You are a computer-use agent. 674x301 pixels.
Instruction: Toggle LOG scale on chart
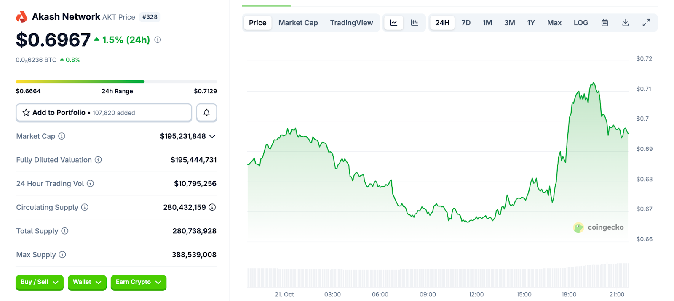[580, 23]
